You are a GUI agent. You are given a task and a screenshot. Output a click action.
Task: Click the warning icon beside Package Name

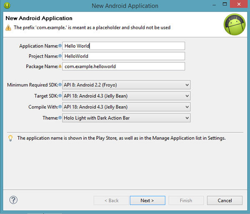tap(60, 66)
